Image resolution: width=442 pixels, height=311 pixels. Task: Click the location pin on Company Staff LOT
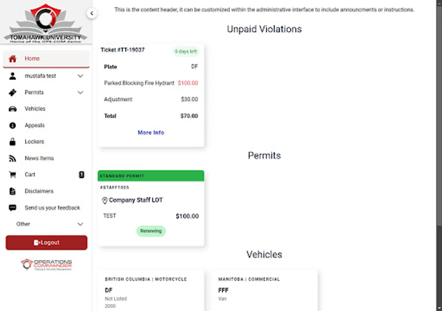click(105, 200)
